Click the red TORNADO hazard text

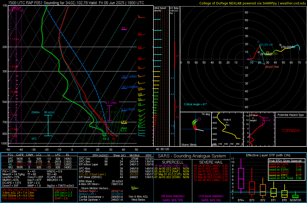tap(291, 131)
